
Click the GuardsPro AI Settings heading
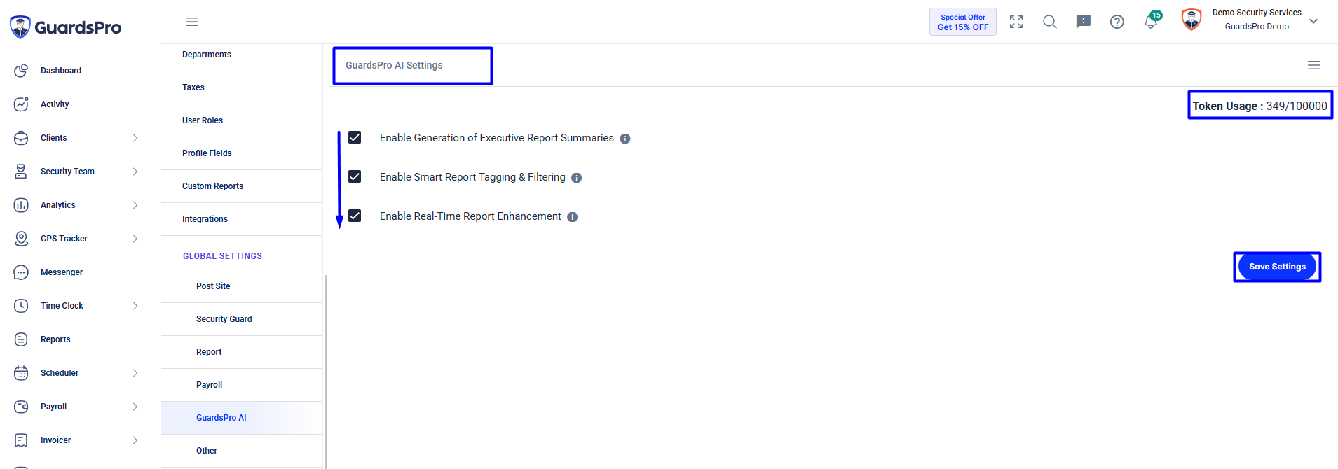(394, 65)
